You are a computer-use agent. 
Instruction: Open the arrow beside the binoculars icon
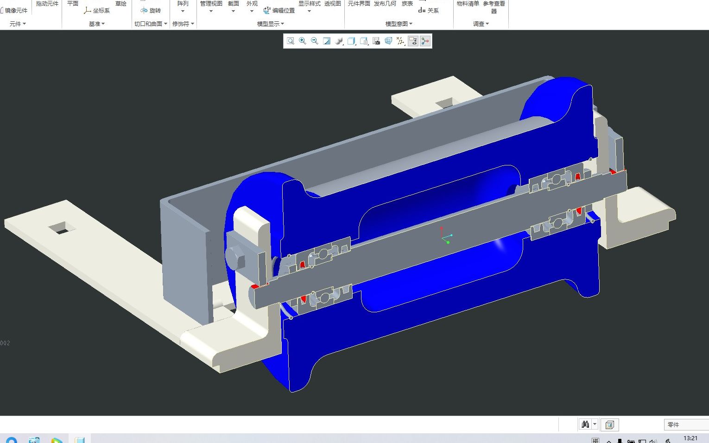[595, 424]
